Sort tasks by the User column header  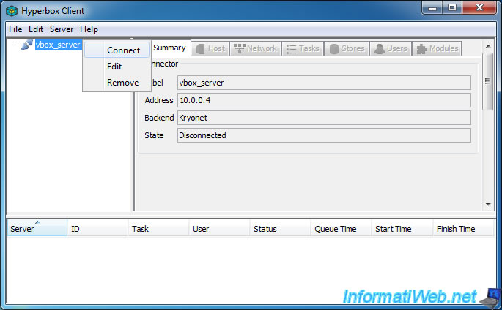(x=219, y=228)
